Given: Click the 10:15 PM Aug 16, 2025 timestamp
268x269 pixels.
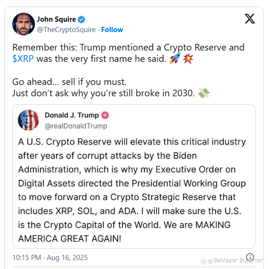Looking at the screenshot, I should coord(50,258).
